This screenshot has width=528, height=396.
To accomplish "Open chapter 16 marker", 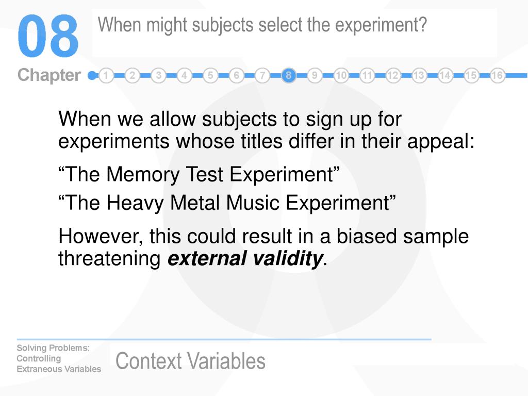I will 497,75.
